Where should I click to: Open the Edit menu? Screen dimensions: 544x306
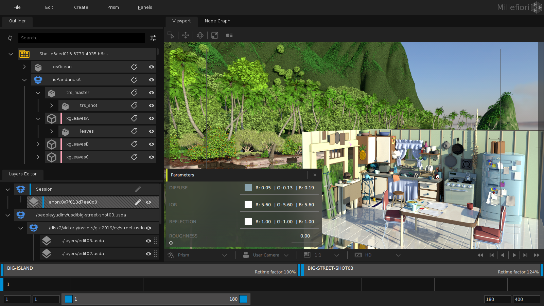49,7
